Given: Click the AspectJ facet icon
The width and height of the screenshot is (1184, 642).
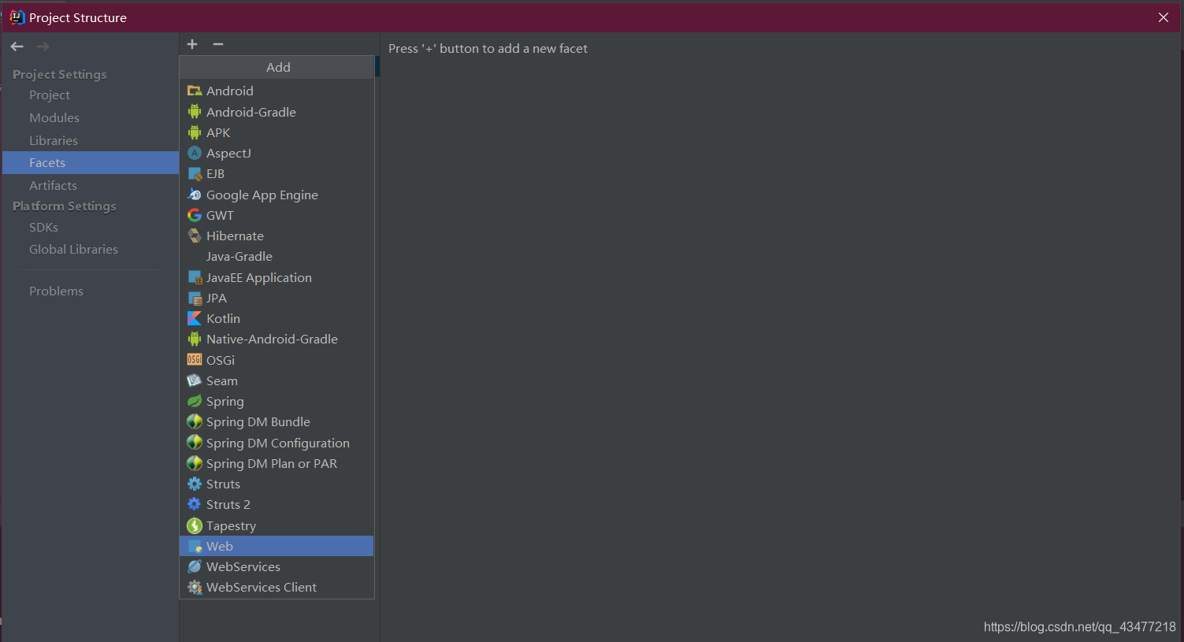Looking at the screenshot, I should point(195,153).
